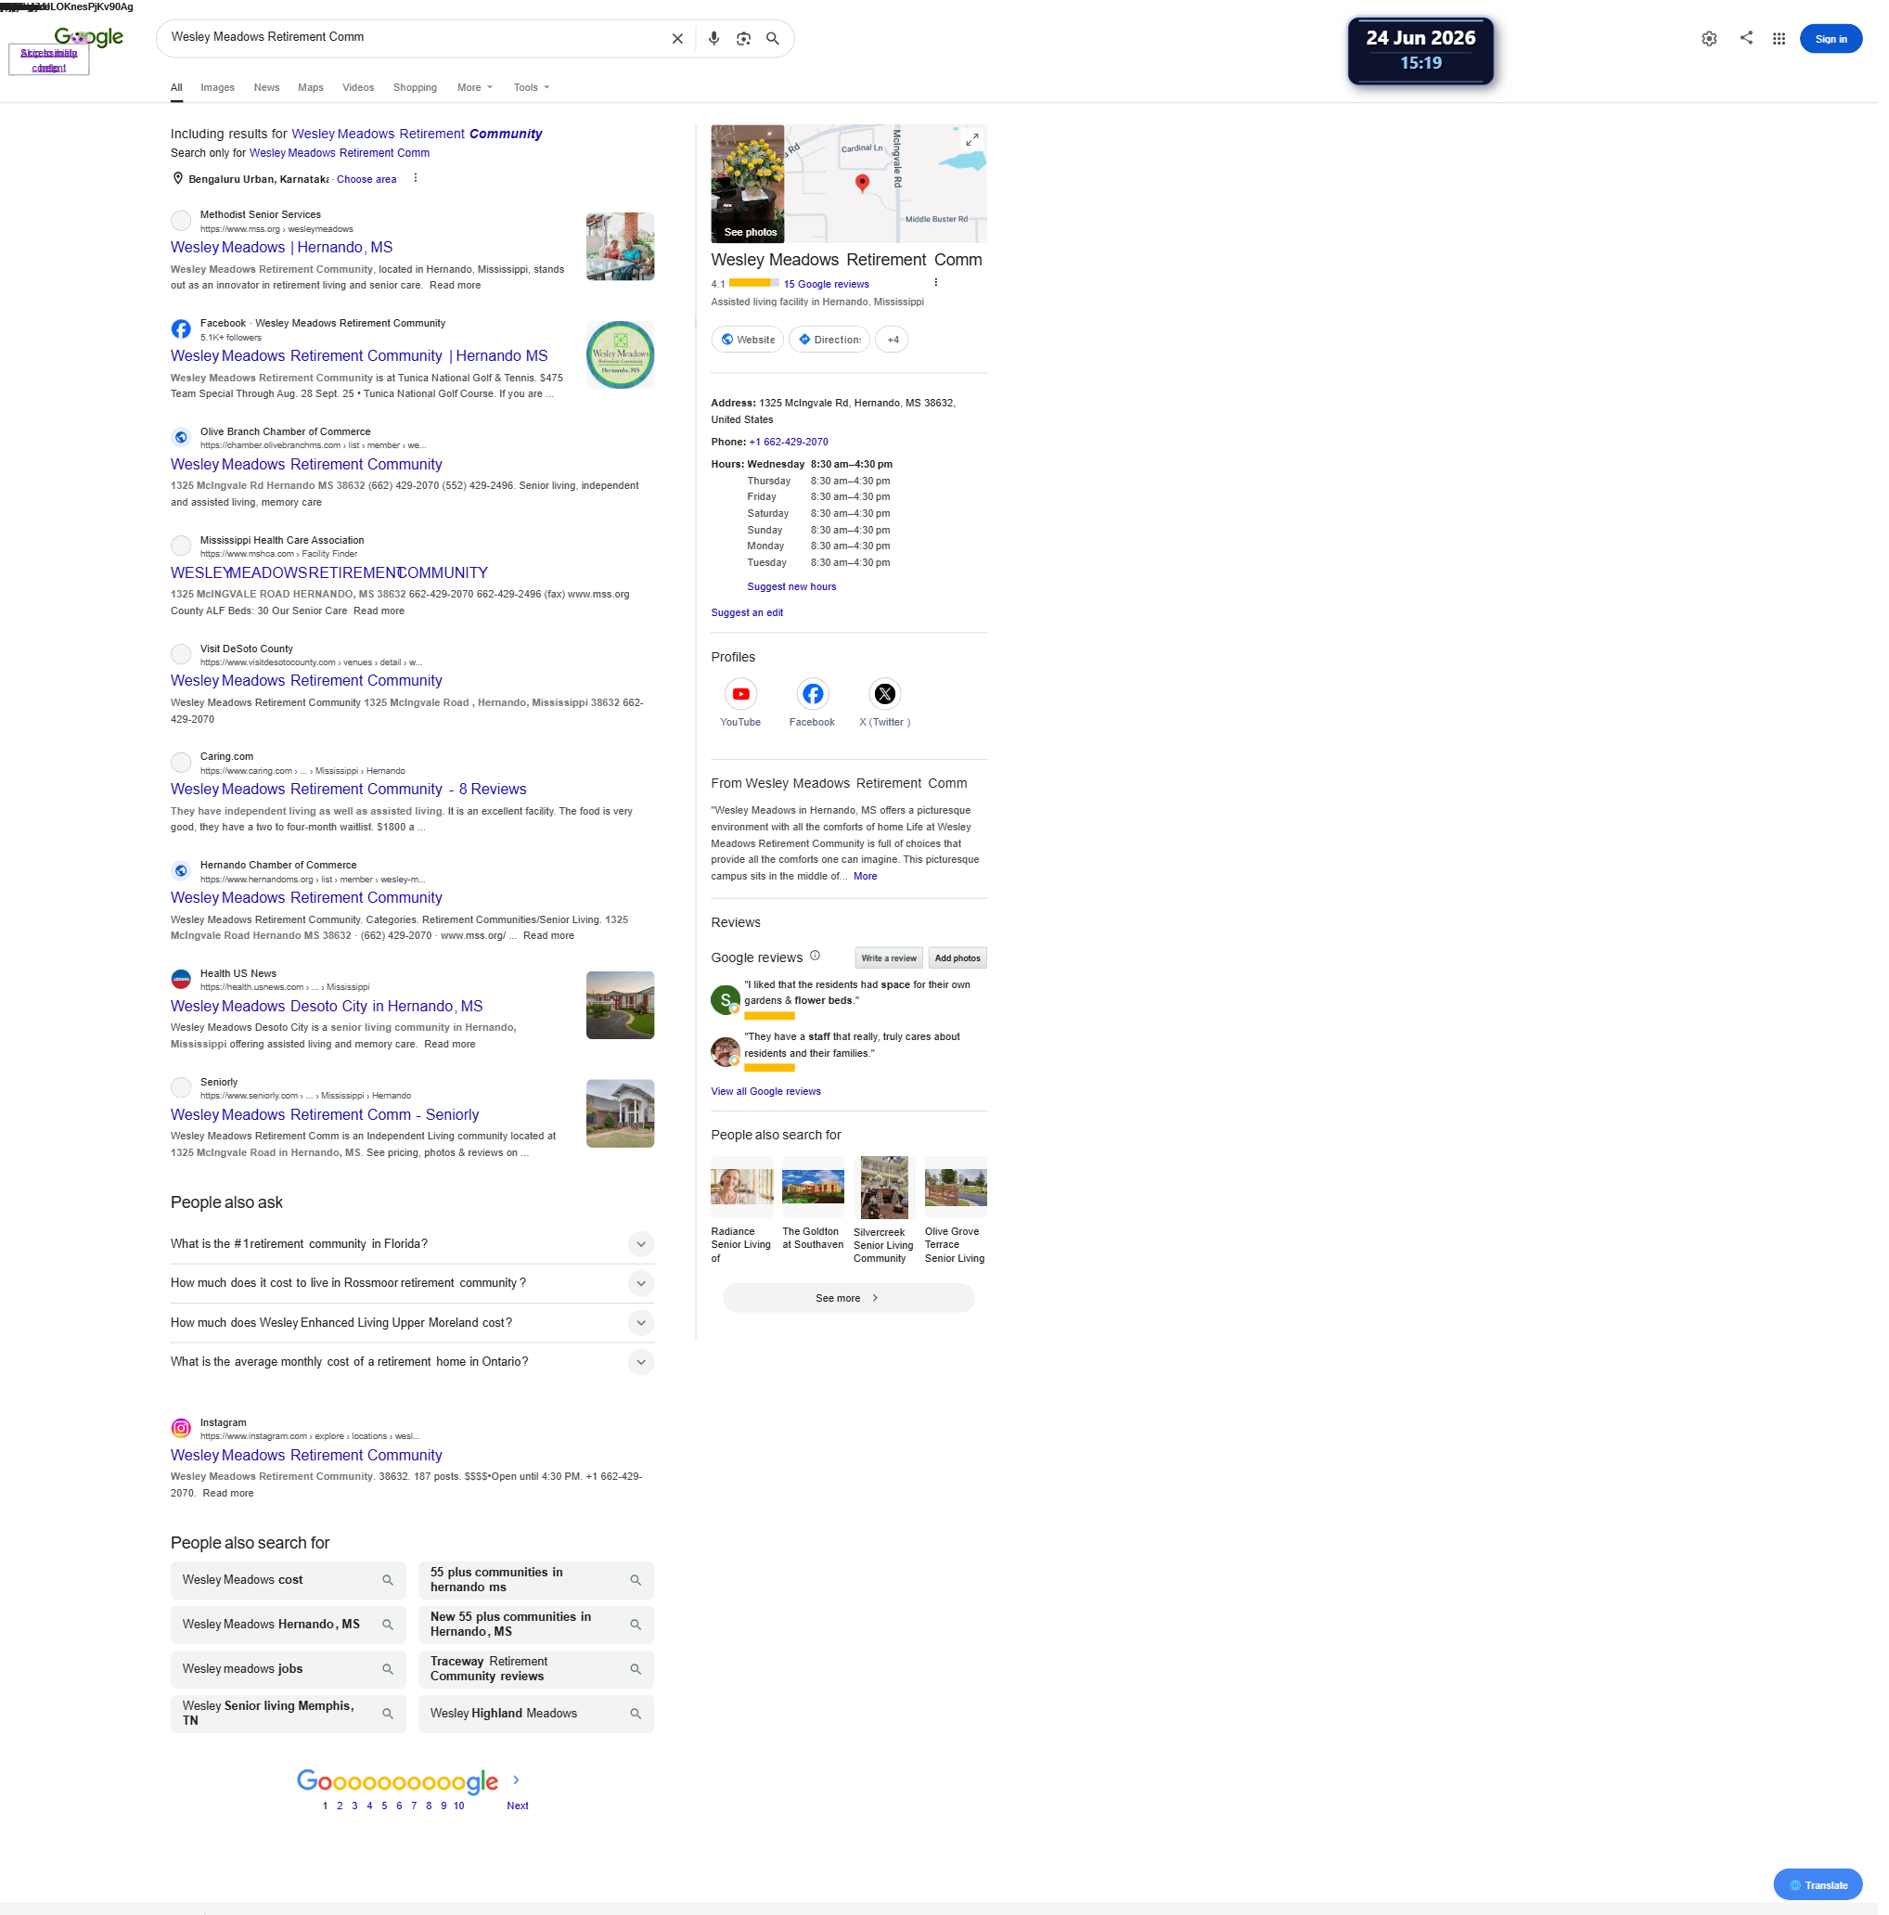Search for '55 plus communities in hernando ms'
The width and height of the screenshot is (1889, 1915).
click(535, 1581)
